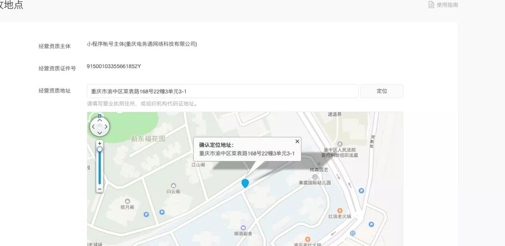Click the 确认定位地址 popup heading
The width and height of the screenshot is (505, 246).
(x=216, y=145)
